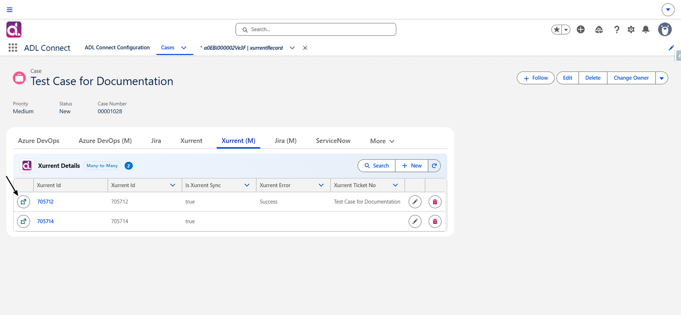Click the ADL Connect app logo

(14, 29)
